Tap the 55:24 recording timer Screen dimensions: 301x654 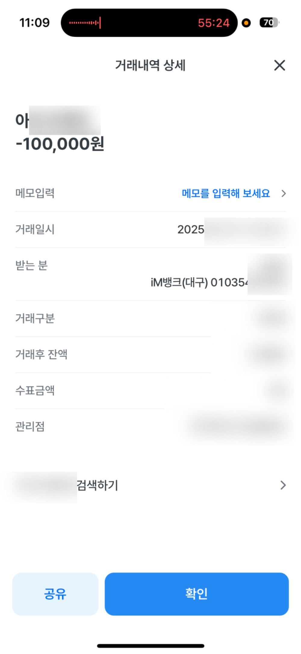(214, 23)
